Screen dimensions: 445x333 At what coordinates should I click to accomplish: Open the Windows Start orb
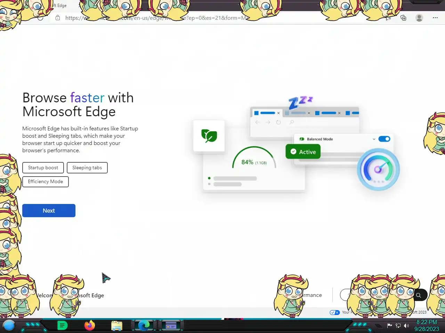(x=9, y=326)
